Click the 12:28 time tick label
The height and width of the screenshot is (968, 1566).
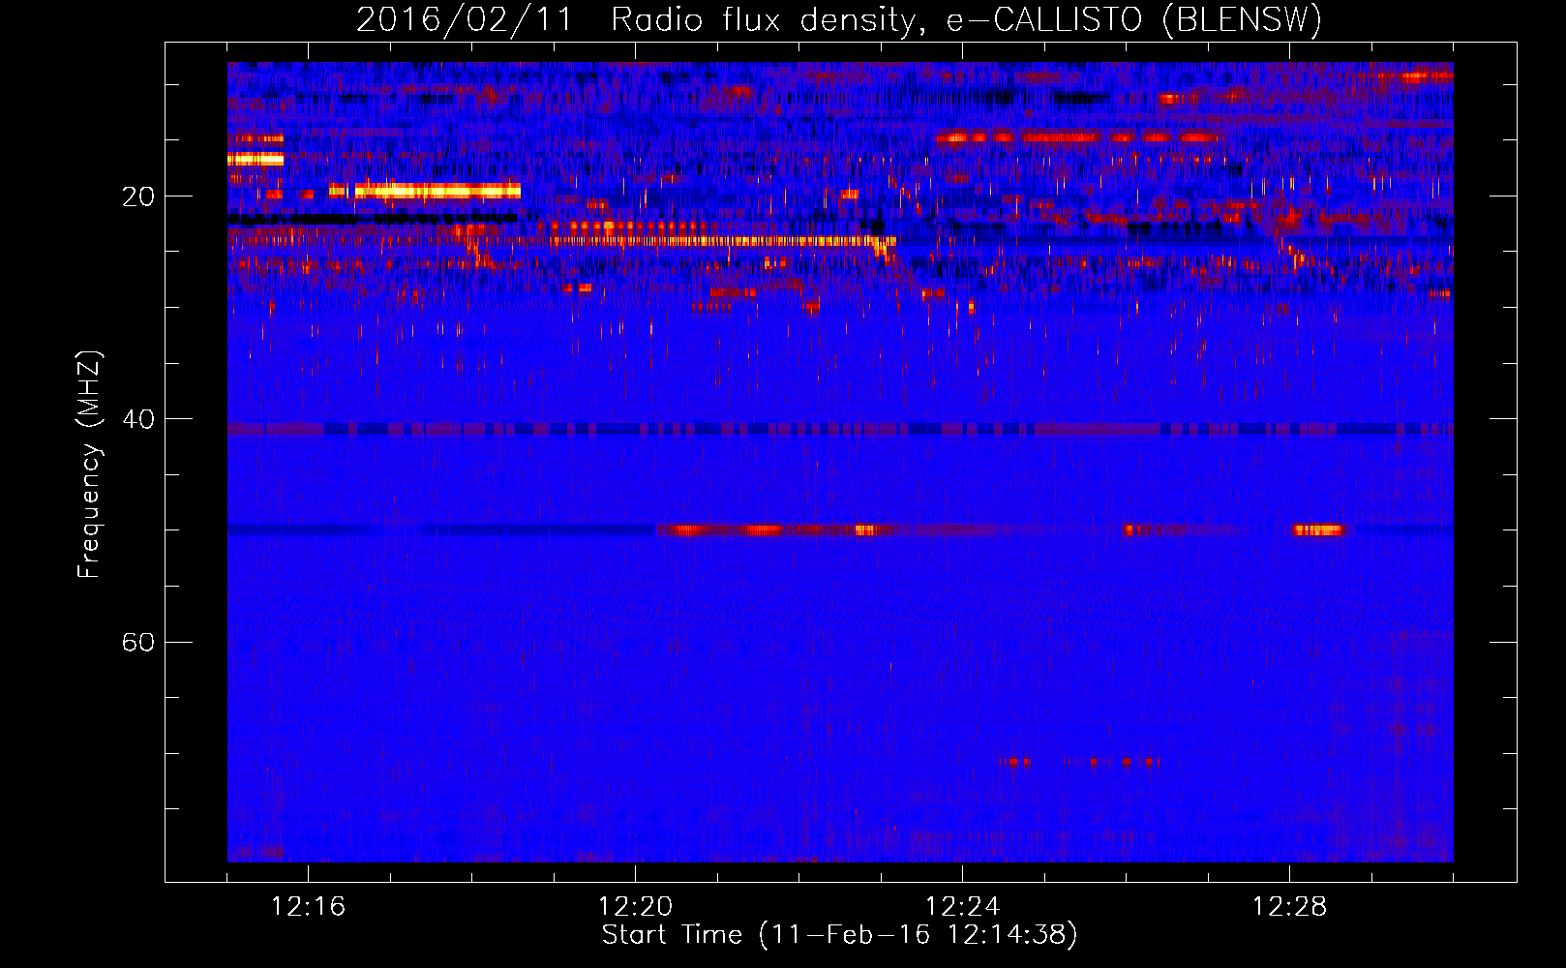point(1289,907)
